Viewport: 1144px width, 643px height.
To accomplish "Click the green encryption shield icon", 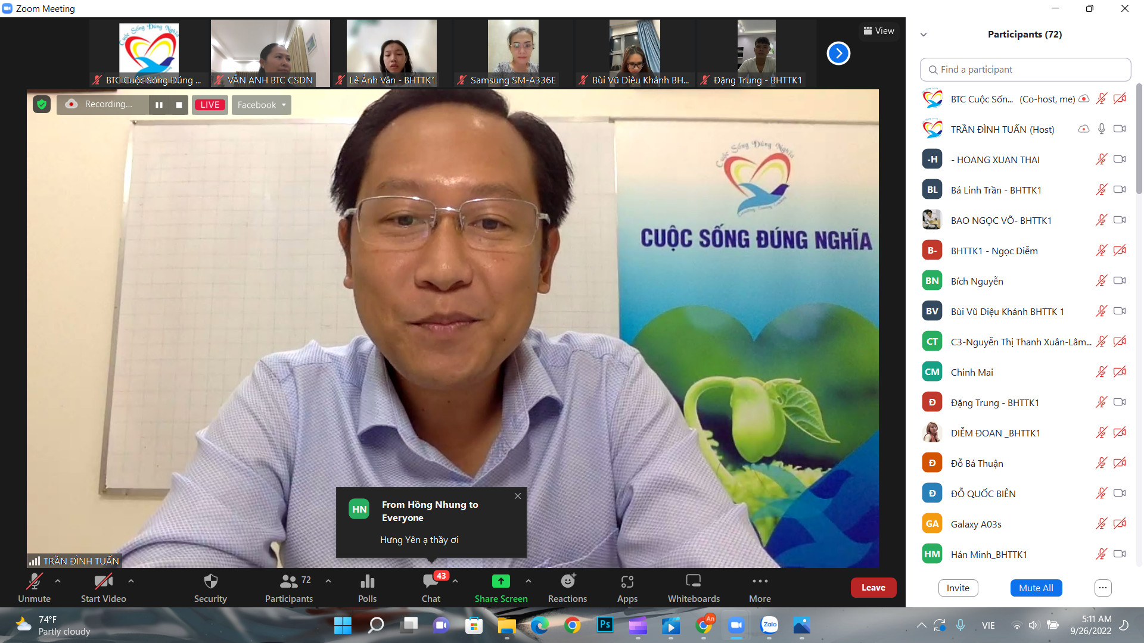I will (42, 105).
